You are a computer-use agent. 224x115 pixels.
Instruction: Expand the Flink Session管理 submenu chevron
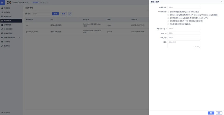point(19,38)
